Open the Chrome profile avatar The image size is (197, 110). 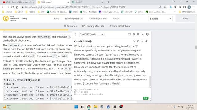tap(189, 7)
